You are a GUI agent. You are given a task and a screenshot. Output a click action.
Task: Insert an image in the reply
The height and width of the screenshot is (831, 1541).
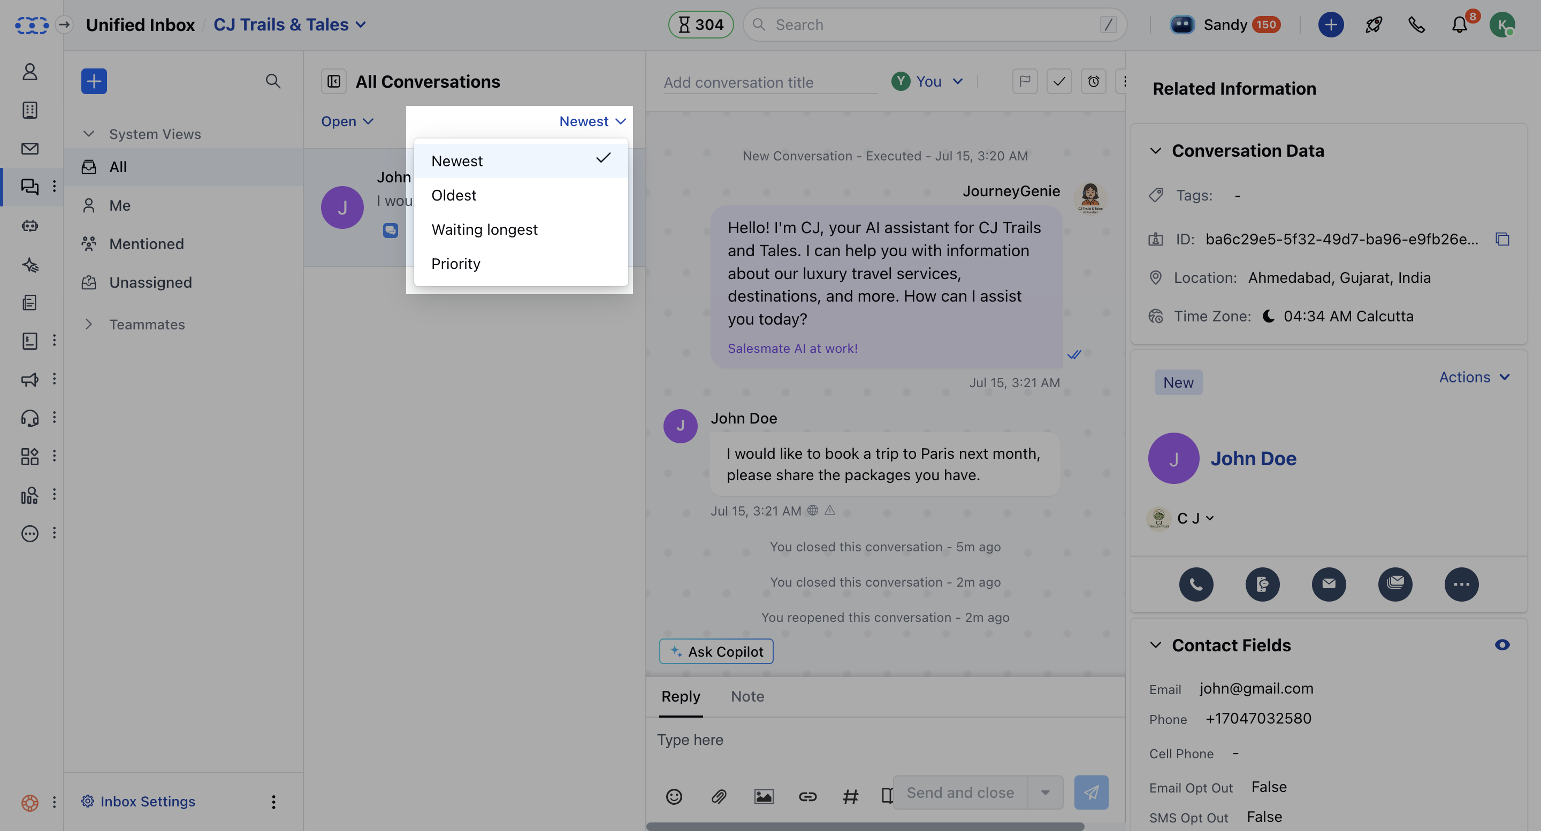point(764,796)
